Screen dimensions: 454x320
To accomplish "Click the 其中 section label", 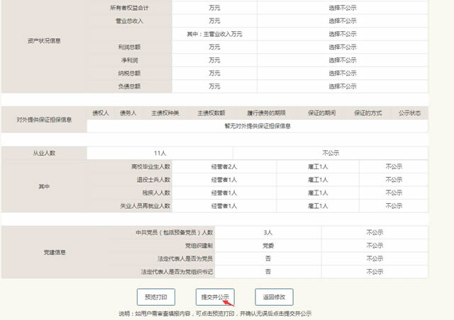I will pos(44,186).
